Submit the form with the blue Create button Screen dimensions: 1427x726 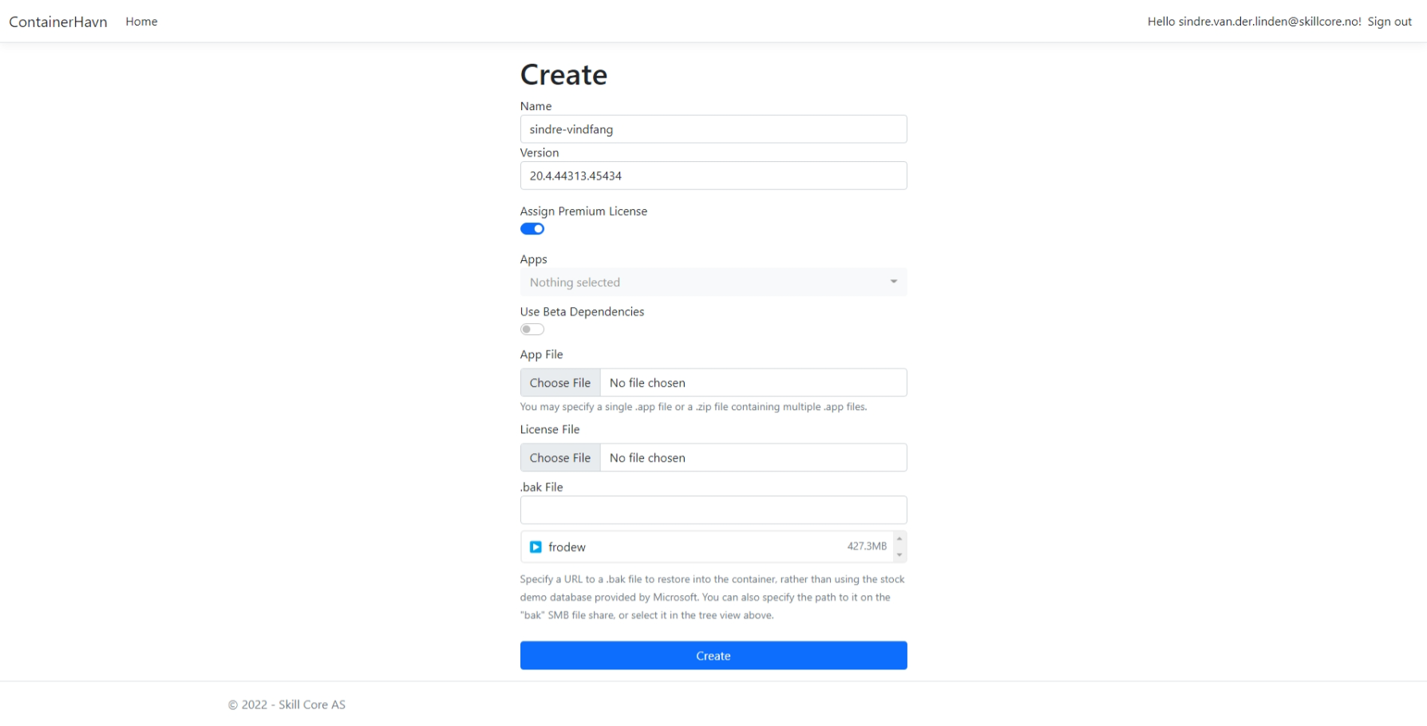pos(713,656)
